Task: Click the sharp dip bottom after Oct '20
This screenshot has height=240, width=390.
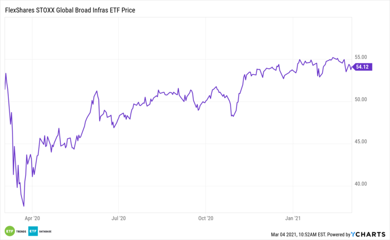Action: 232,116
